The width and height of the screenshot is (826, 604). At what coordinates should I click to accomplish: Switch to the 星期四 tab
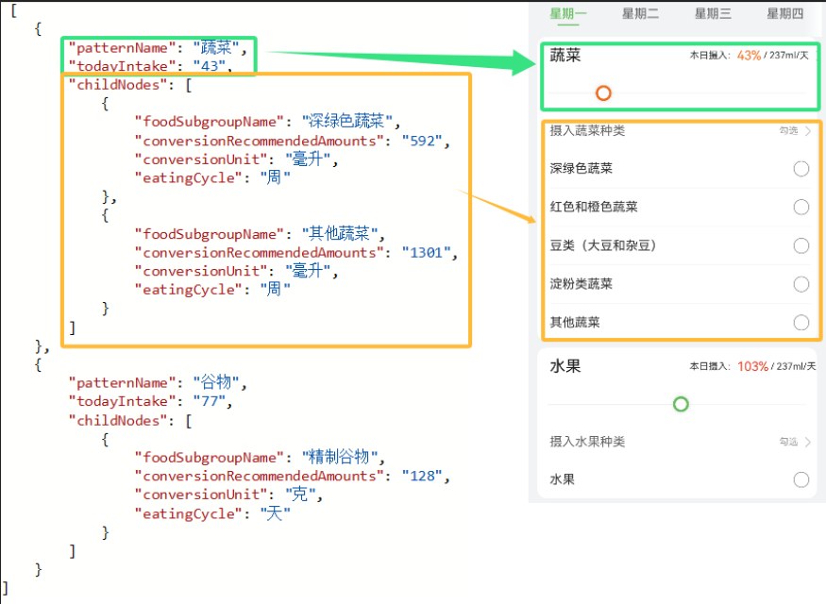[784, 13]
